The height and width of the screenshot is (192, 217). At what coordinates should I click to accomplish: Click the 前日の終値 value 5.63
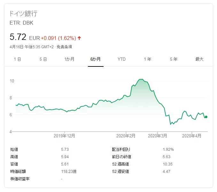click(167, 157)
